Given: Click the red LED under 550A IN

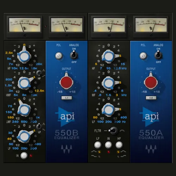Looking at the screenshot, I should [x=108, y=152].
